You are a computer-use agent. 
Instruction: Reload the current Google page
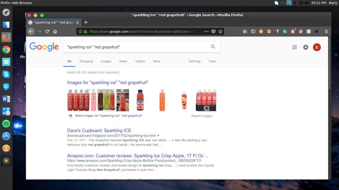pos(47,32)
